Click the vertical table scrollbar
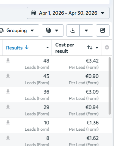 (109, 86)
